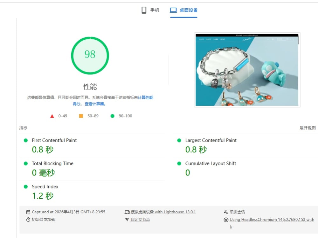The height and width of the screenshot is (238, 318).
Task: Click the 0 毫秒 blocking time value
Action: 43,173
